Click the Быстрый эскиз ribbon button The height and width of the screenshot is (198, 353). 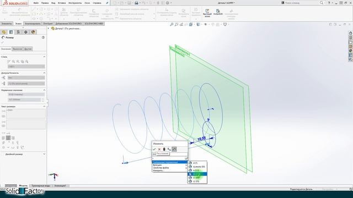207,13
